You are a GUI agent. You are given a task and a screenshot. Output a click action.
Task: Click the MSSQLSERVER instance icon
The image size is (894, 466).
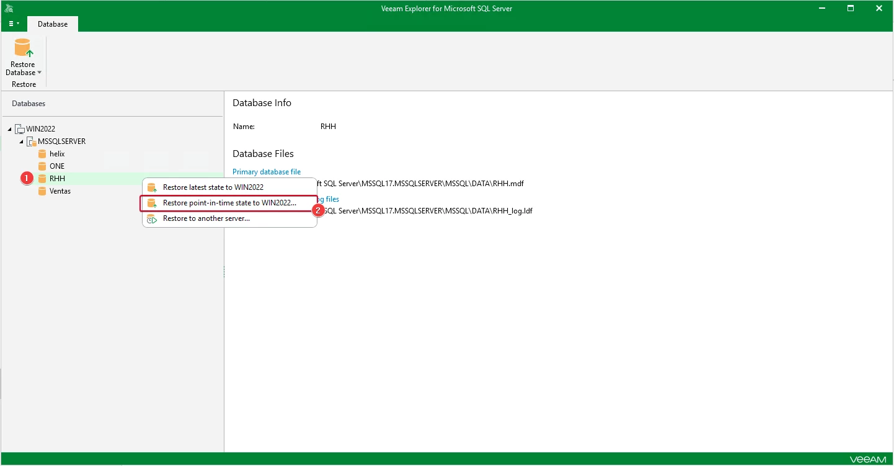tap(32, 141)
